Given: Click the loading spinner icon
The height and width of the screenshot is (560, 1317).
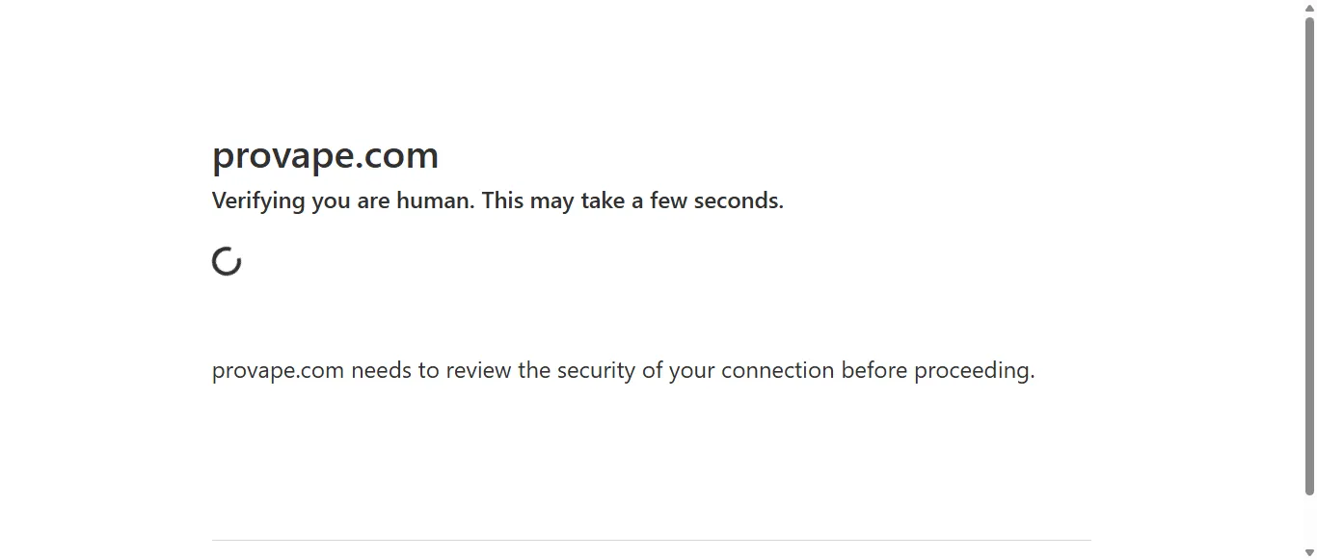Looking at the screenshot, I should [x=227, y=261].
